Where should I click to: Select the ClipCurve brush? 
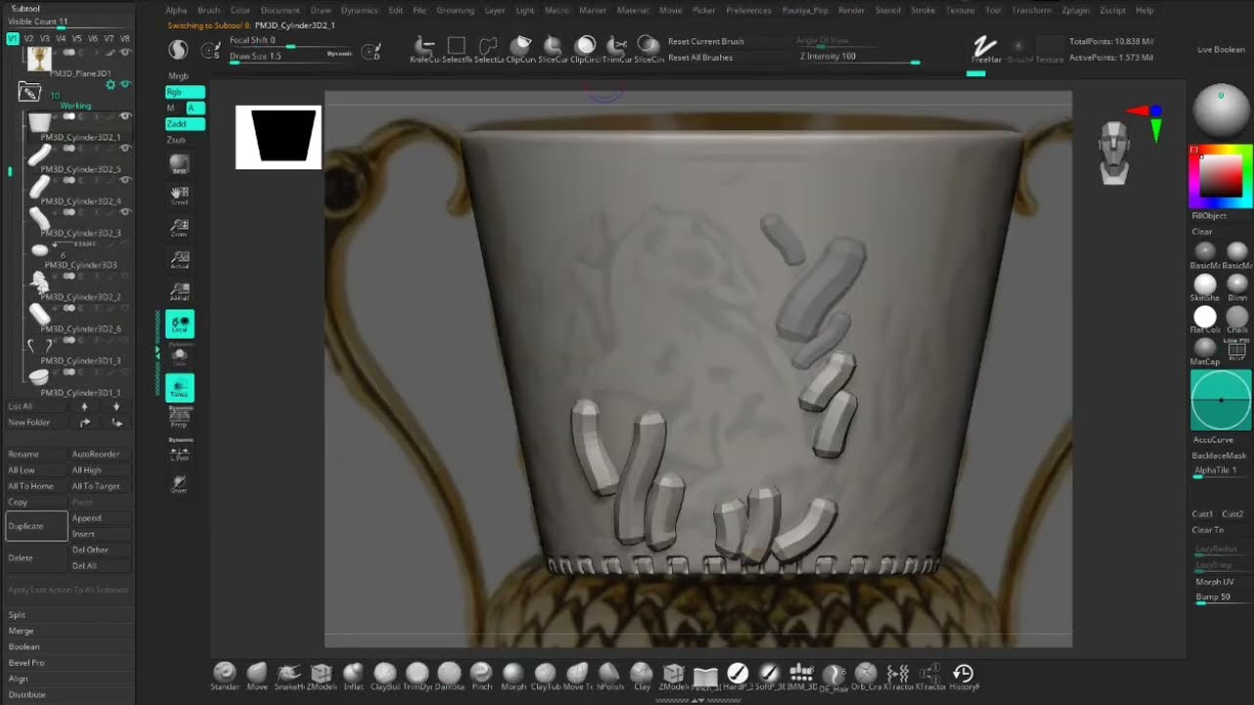tap(520, 49)
